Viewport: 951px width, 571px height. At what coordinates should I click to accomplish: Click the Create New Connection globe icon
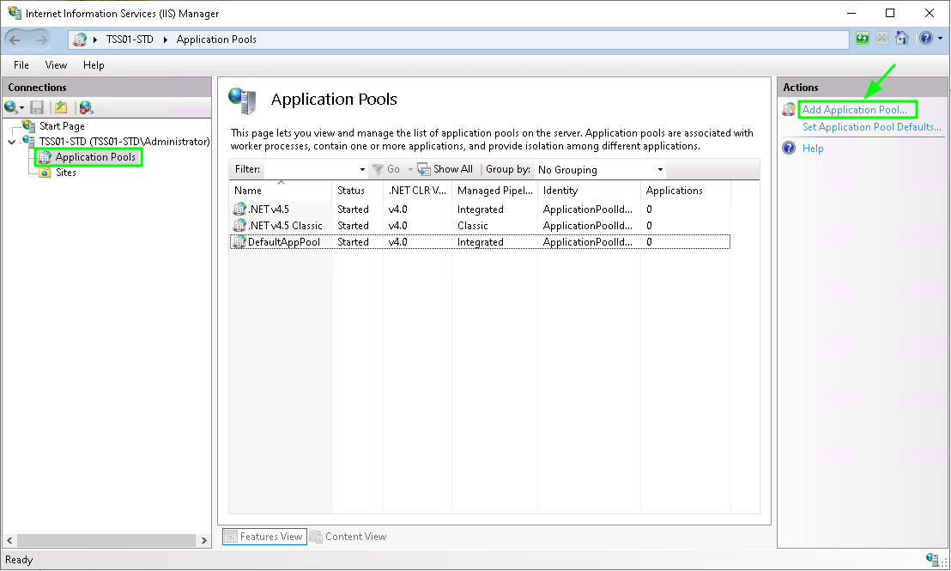coord(10,107)
